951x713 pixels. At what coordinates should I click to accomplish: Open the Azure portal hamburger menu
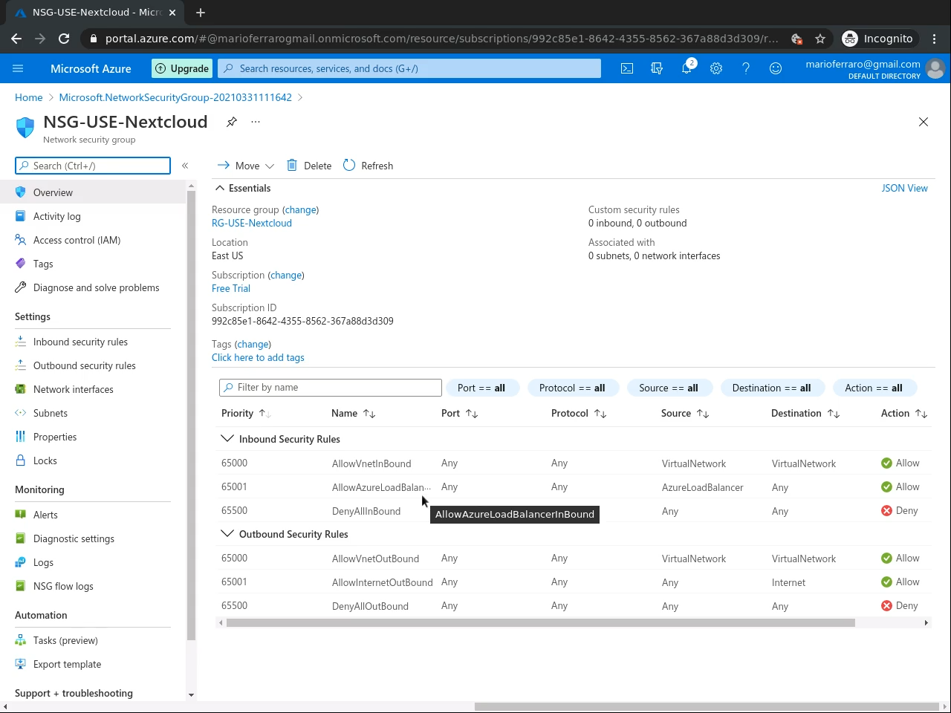18,68
